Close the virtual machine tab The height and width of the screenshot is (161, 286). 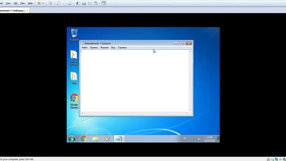(x=27, y=10)
